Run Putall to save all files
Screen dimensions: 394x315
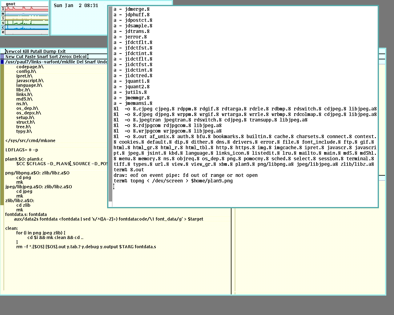36,51
